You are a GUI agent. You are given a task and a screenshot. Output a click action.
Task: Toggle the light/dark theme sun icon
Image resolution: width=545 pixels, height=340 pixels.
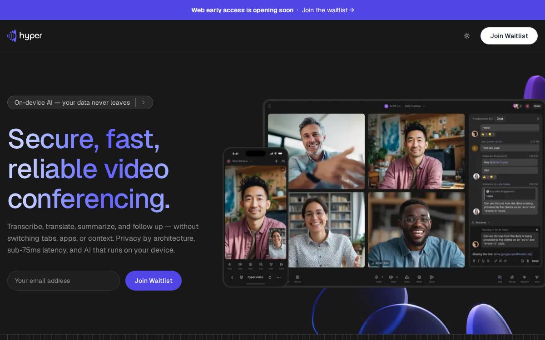(467, 36)
